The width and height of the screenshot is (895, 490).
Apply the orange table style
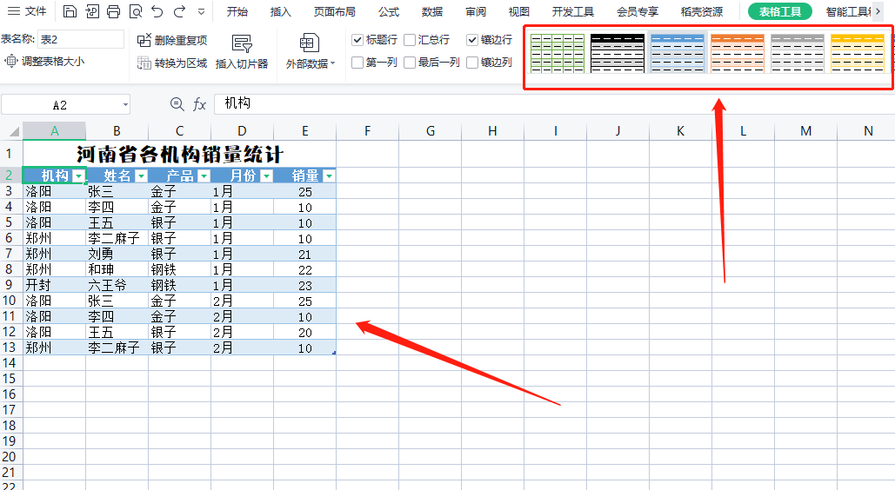(x=738, y=52)
